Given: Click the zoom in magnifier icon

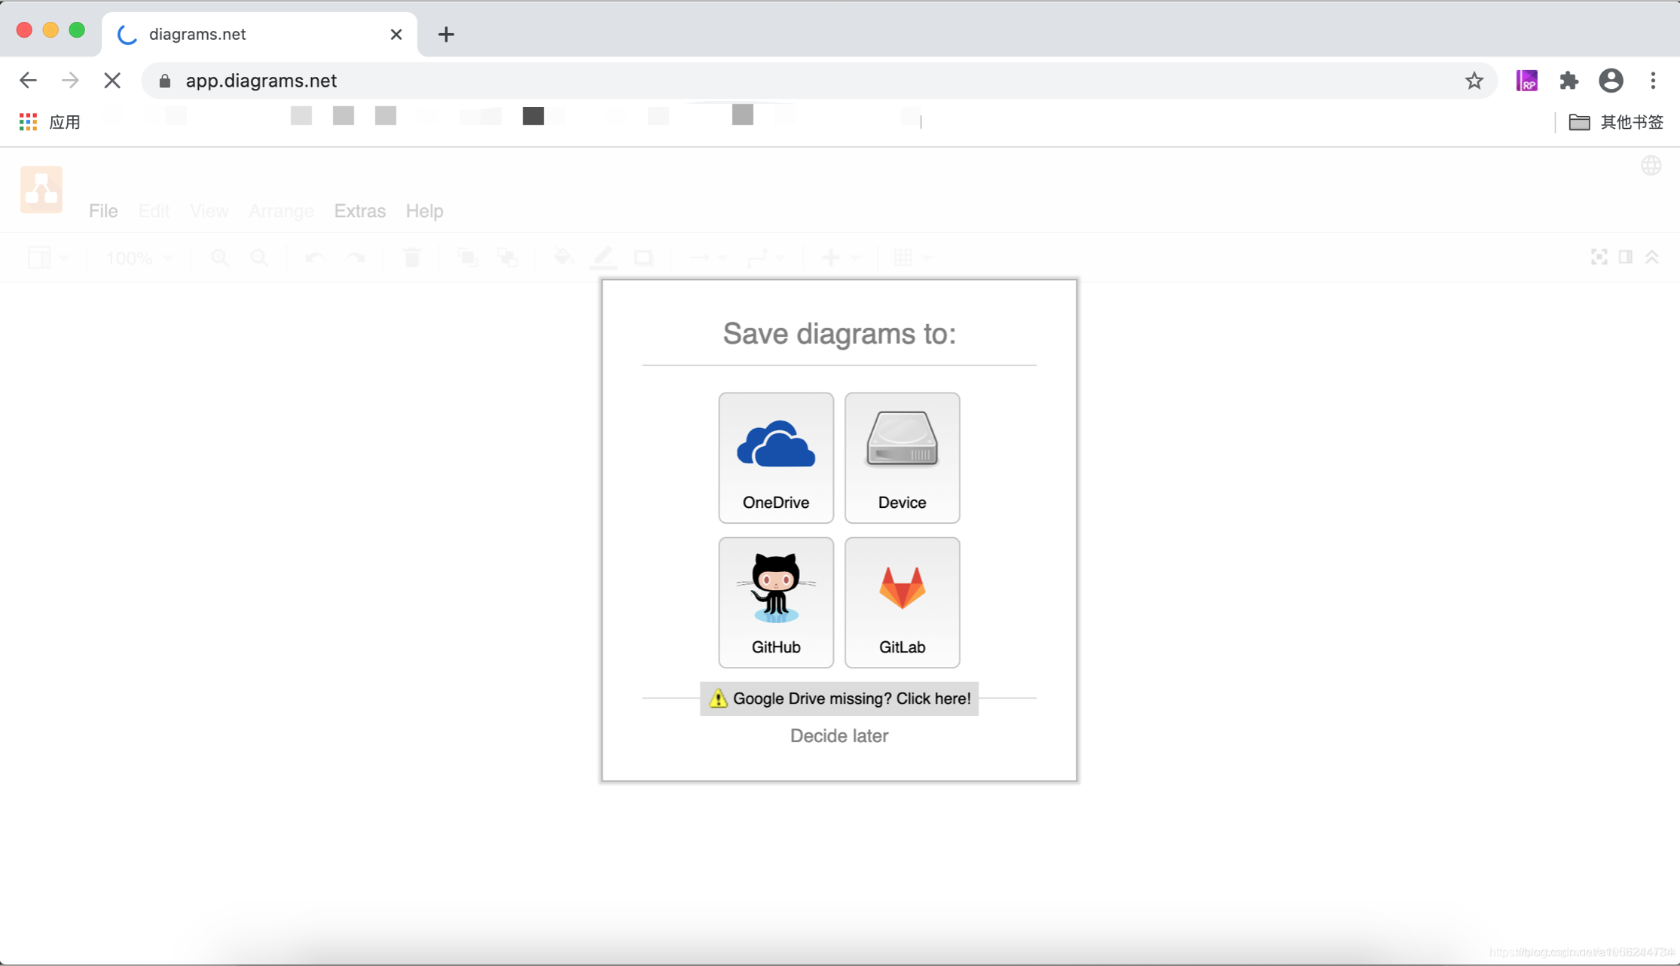Looking at the screenshot, I should pyautogui.click(x=219, y=258).
